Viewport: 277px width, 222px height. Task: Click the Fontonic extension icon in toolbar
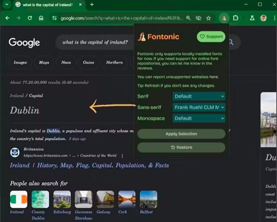[224, 18]
